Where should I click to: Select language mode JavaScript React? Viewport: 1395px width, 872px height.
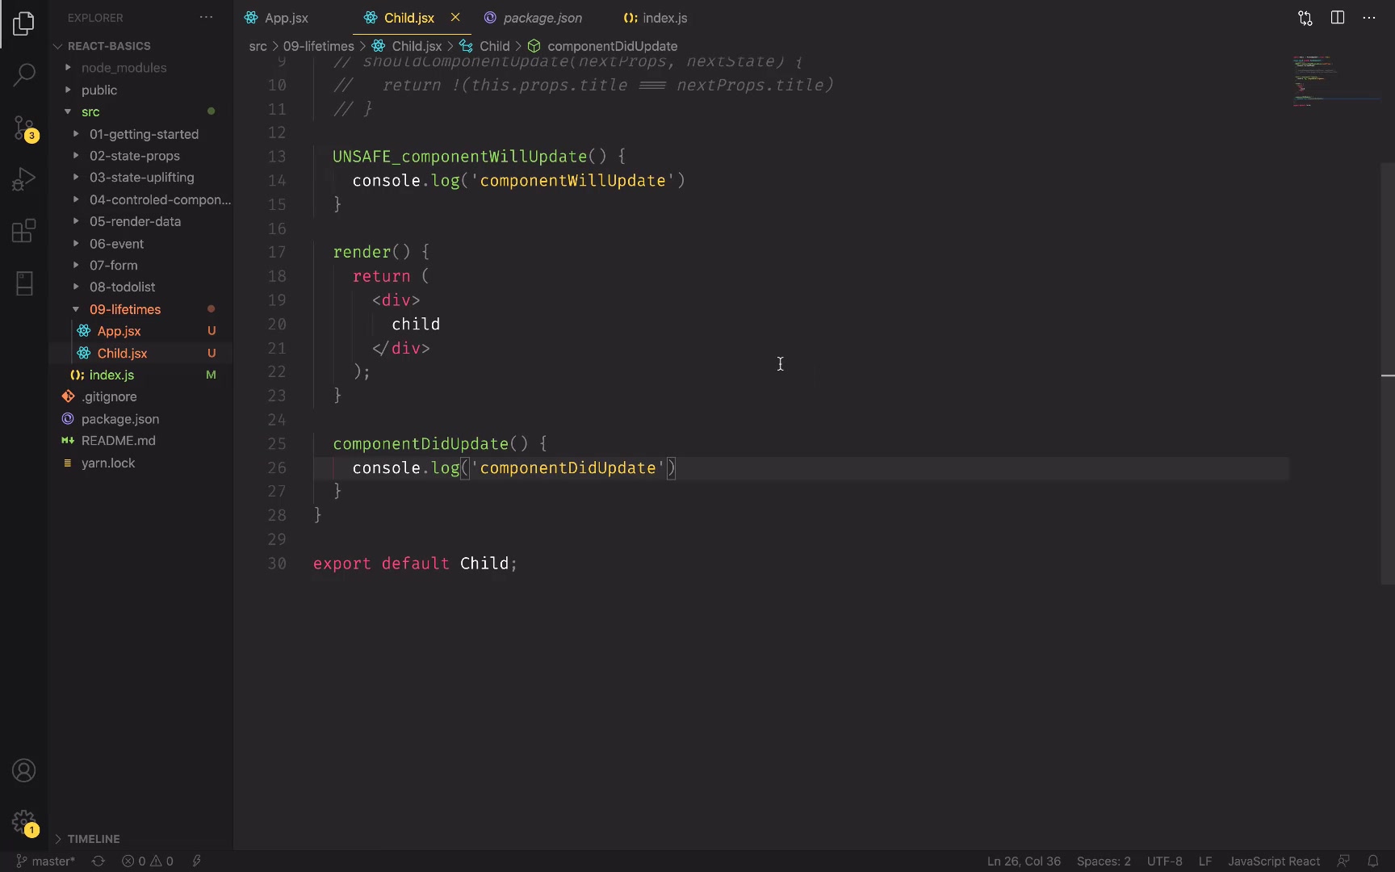(1274, 862)
